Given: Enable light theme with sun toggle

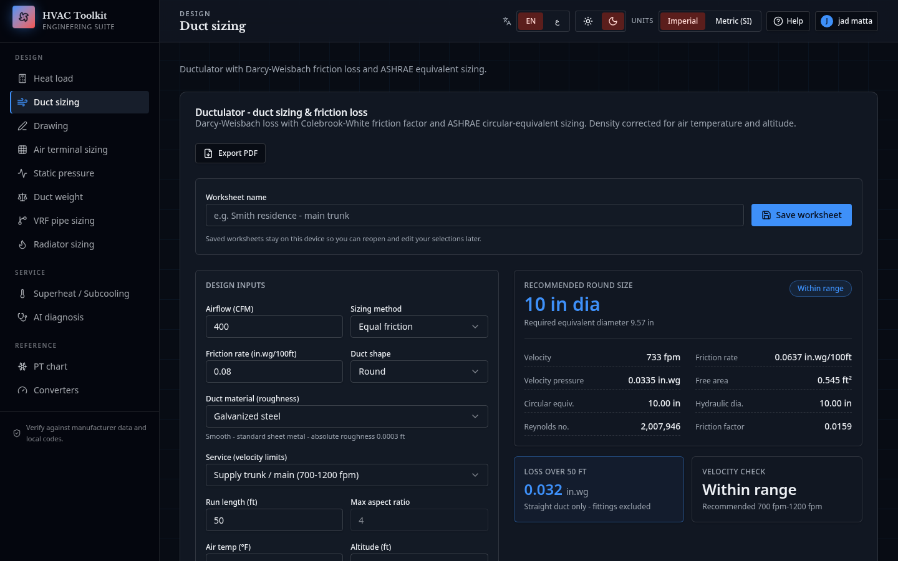Looking at the screenshot, I should 588,21.
